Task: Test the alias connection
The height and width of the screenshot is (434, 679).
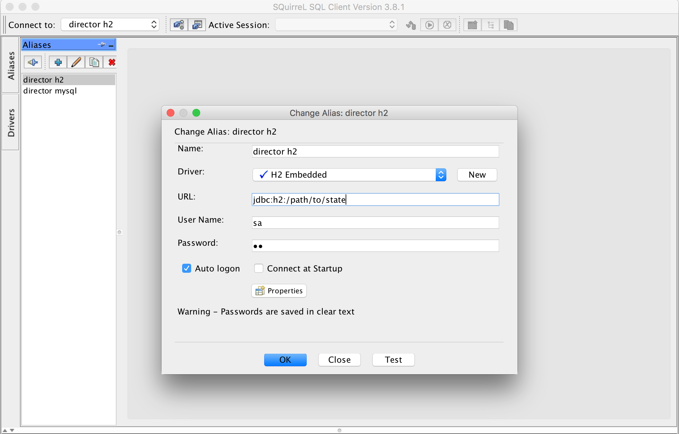Action: [393, 360]
